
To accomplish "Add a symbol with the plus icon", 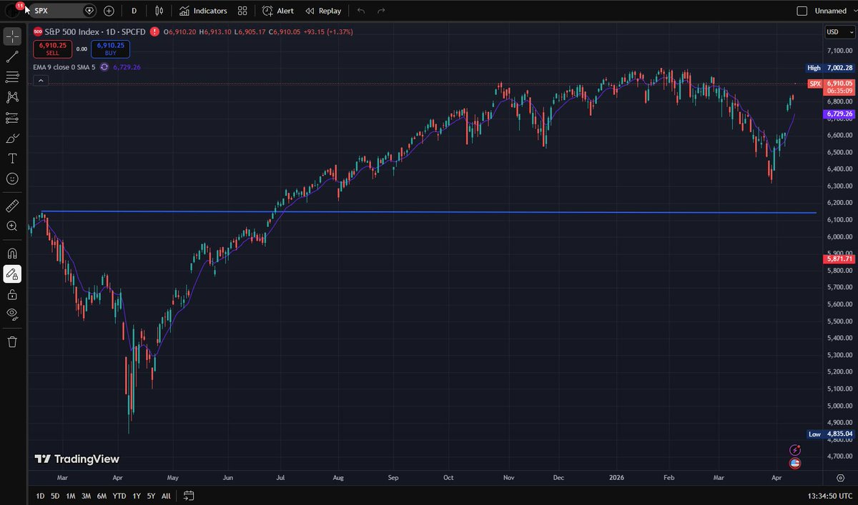I will (x=109, y=11).
